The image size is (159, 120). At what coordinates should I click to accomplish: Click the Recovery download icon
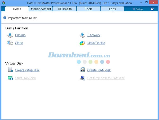[x=82, y=35]
